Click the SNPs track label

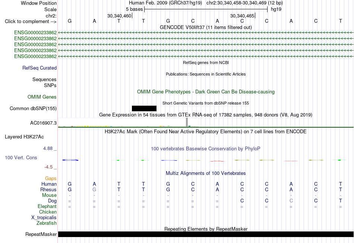pyautogui.click(x=50, y=86)
